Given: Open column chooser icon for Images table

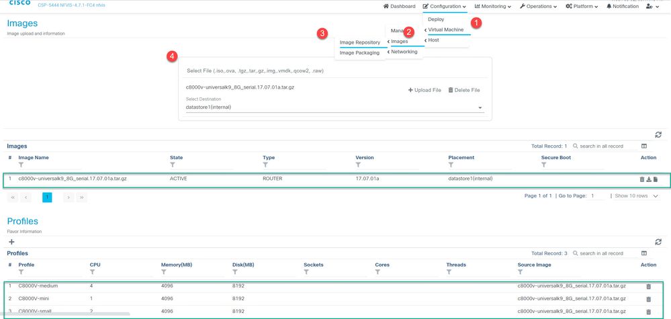Looking at the screenshot, I should [644, 146].
